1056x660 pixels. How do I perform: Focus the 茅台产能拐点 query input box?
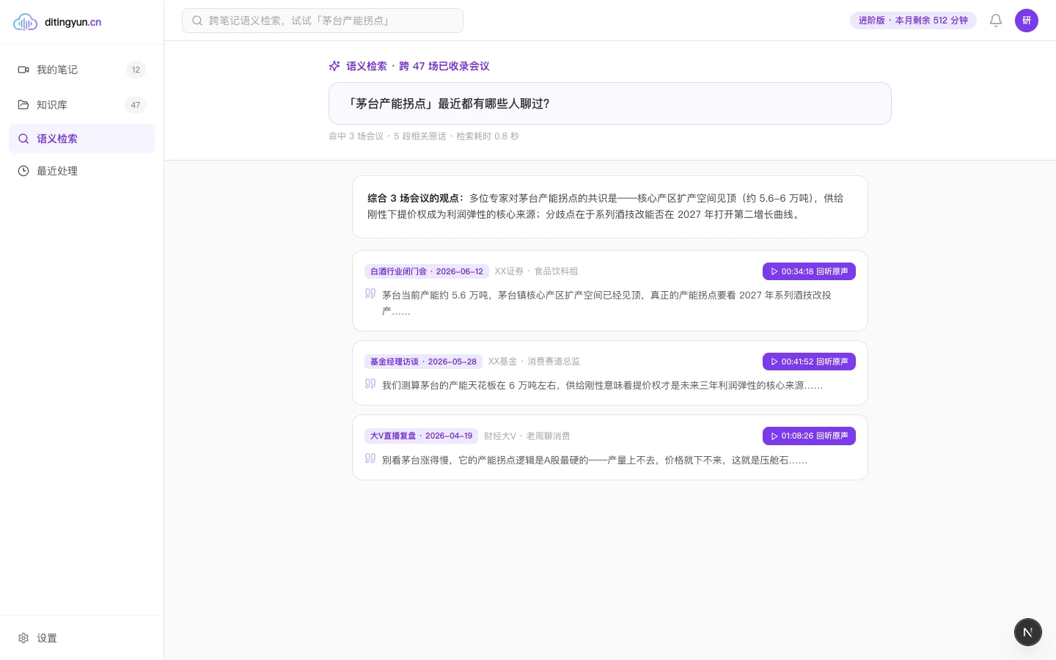tap(610, 103)
